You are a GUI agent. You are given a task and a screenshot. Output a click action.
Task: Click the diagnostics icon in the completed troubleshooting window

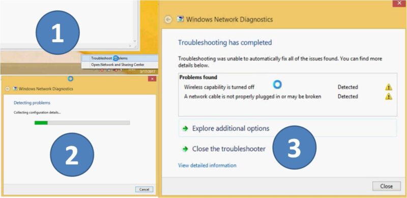point(180,19)
